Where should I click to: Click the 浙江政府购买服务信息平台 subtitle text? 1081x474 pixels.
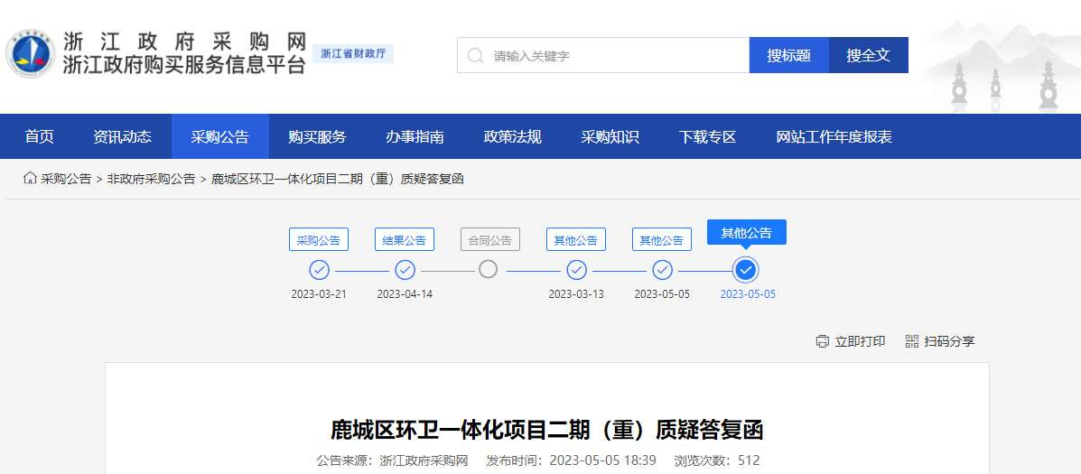184,65
